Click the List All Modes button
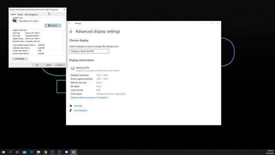 [x=20, y=59]
